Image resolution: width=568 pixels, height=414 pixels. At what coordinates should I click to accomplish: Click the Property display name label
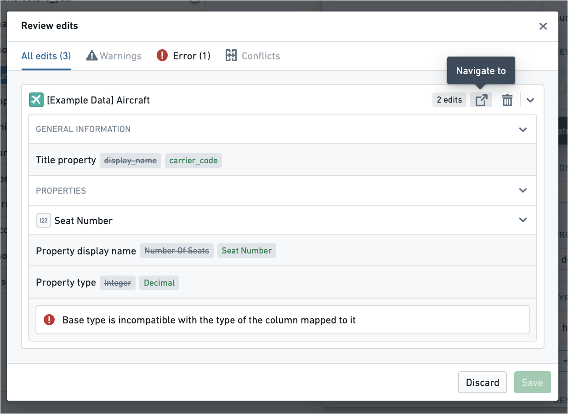tap(86, 251)
